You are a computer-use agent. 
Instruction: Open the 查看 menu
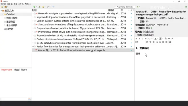[x=15, y=4]
